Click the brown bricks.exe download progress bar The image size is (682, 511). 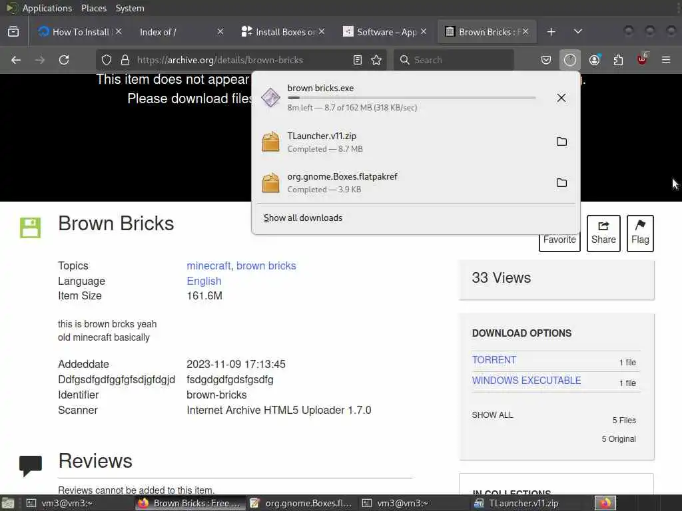point(412,98)
